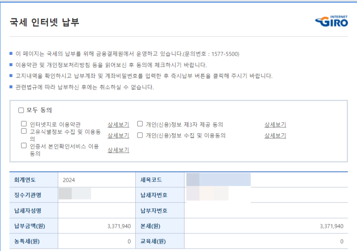The image size is (357, 251).
Task: Click the notice about 즉시납부 버튼
Action: pyautogui.click(x=144, y=76)
